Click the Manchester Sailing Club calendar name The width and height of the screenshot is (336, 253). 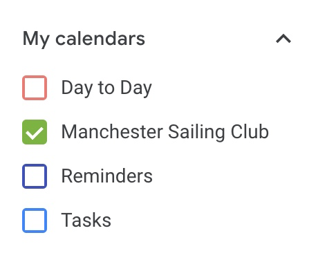point(165,132)
